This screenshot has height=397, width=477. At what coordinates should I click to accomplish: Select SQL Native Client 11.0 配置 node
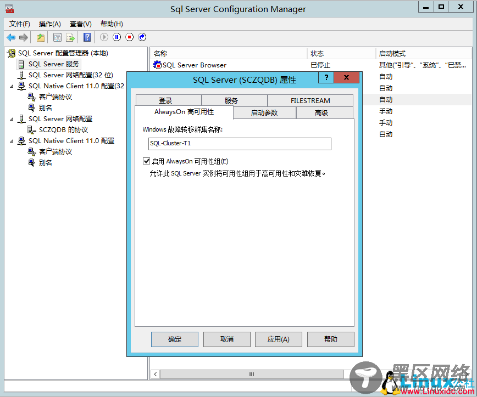click(71, 140)
